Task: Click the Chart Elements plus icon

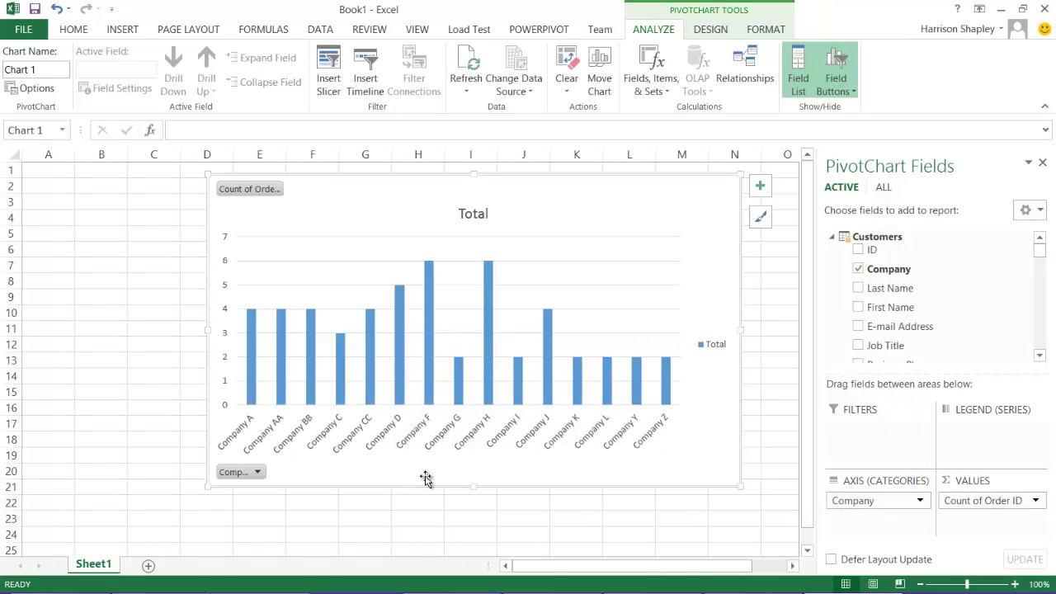Action: [760, 186]
